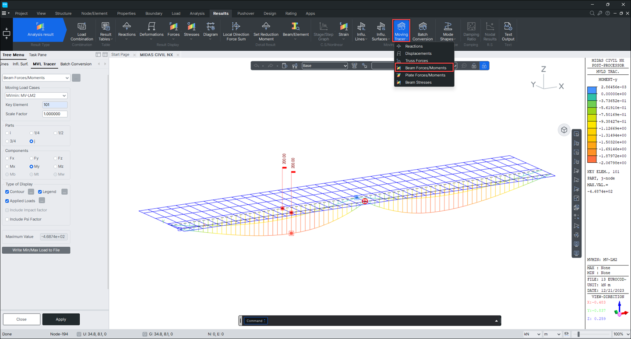Open the kN force unit dropdown
The width and height of the screenshot is (631, 339).
pos(532,334)
